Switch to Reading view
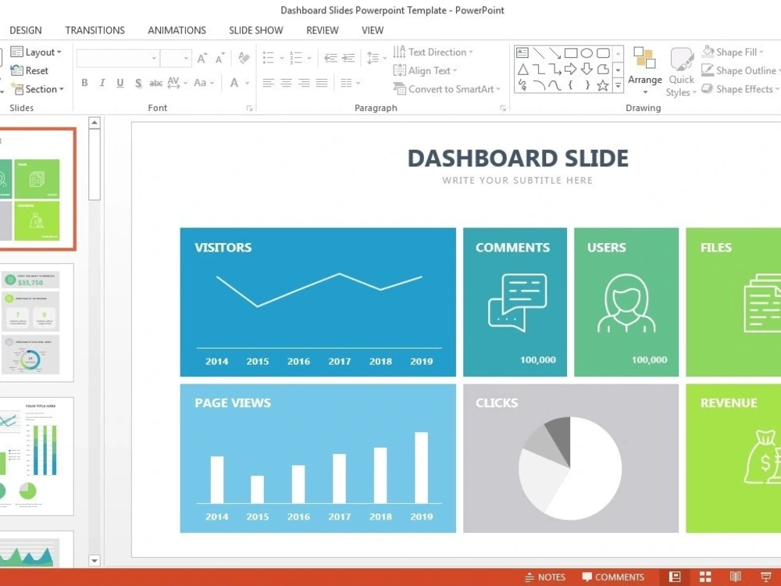 point(735,577)
